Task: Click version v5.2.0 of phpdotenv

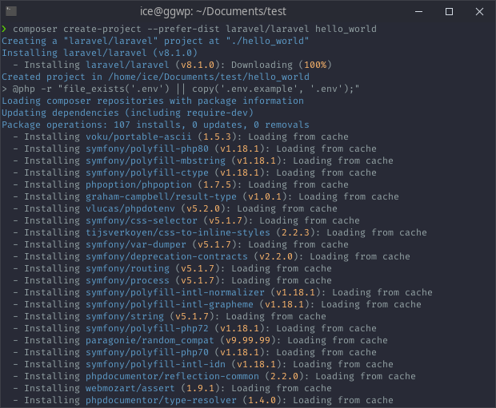Action: point(203,208)
